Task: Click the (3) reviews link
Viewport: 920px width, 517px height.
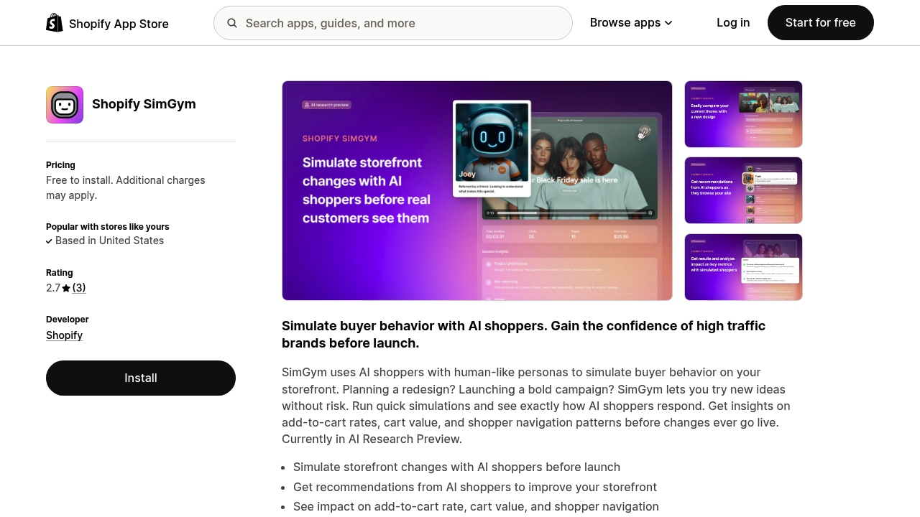Action: click(x=80, y=287)
